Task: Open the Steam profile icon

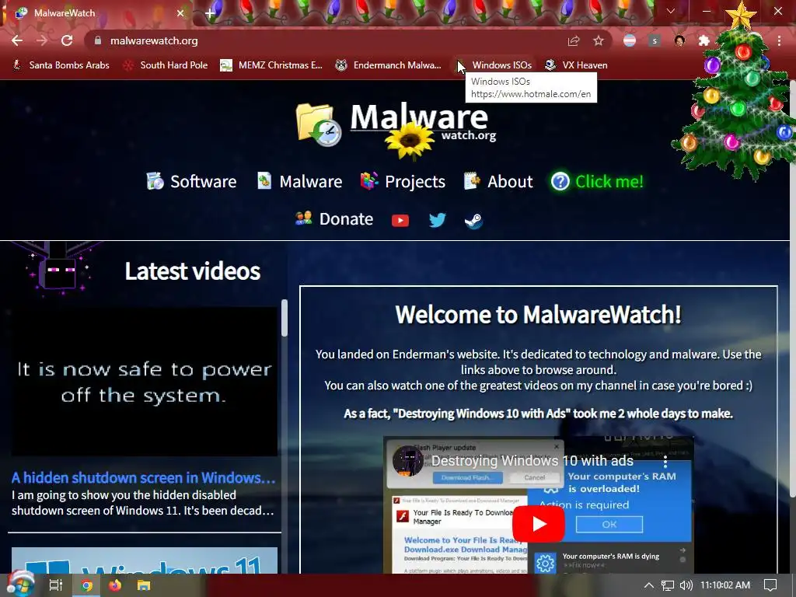Action: [x=473, y=220]
